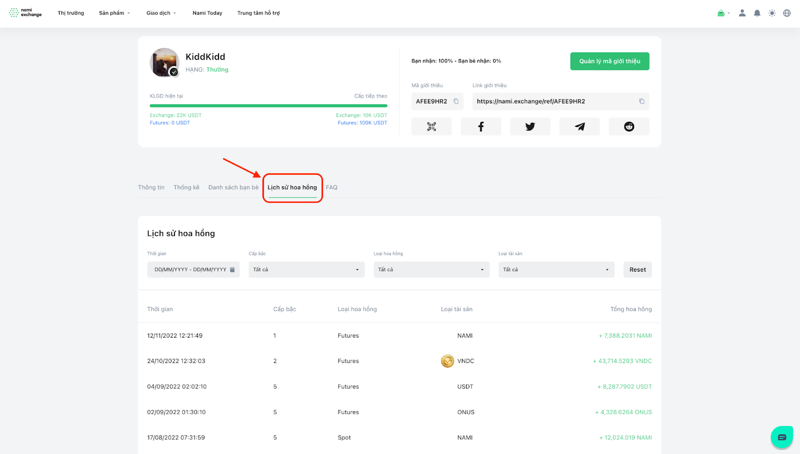Screen dimensions: 800x454
Task: Click the Thường rank label
Action: (x=217, y=69)
